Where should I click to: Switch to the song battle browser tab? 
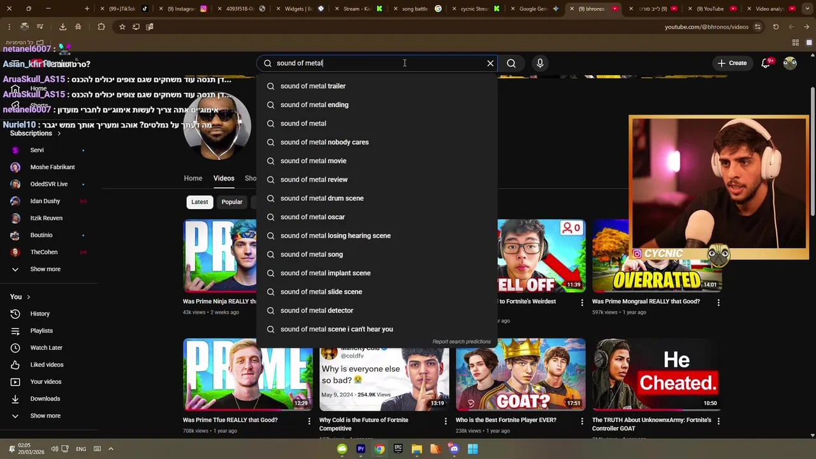click(418, 9)
